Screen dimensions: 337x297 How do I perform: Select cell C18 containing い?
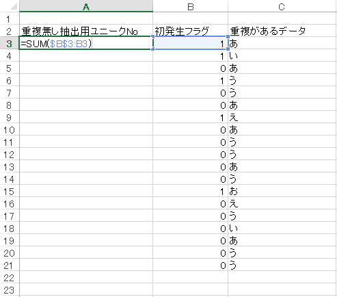tap(282, 228)
